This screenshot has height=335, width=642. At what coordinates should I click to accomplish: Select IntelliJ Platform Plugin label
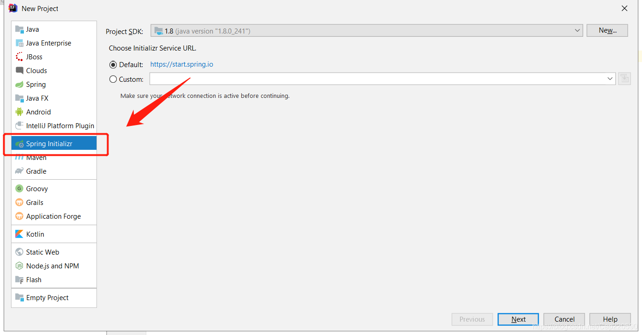pyautogui.click(x=60, y=126)
